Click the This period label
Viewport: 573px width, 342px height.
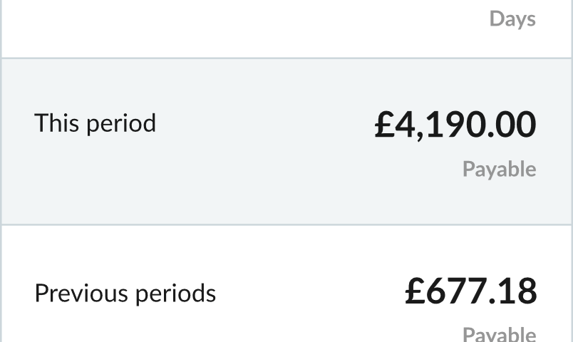95,123
